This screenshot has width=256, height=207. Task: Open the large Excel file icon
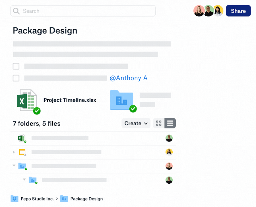pyautogui.click(x=27, y=100)
